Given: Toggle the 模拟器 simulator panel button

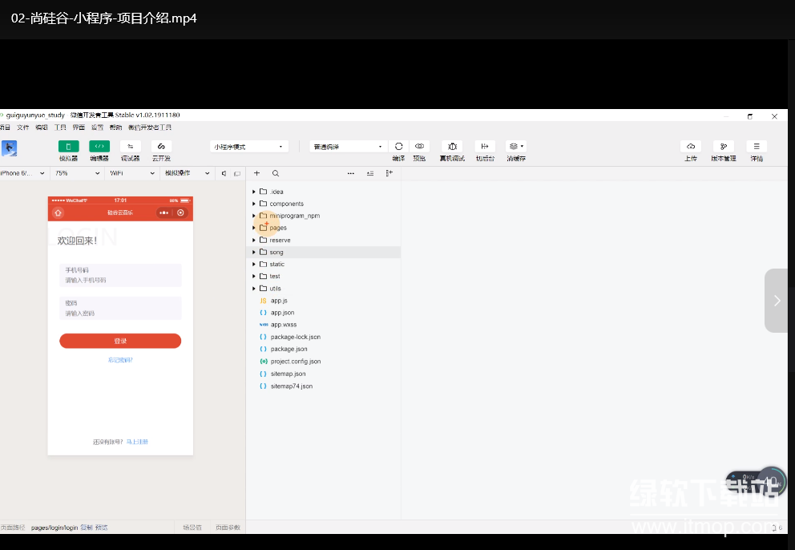Looking at the screenshot, I should click(68, 147).
